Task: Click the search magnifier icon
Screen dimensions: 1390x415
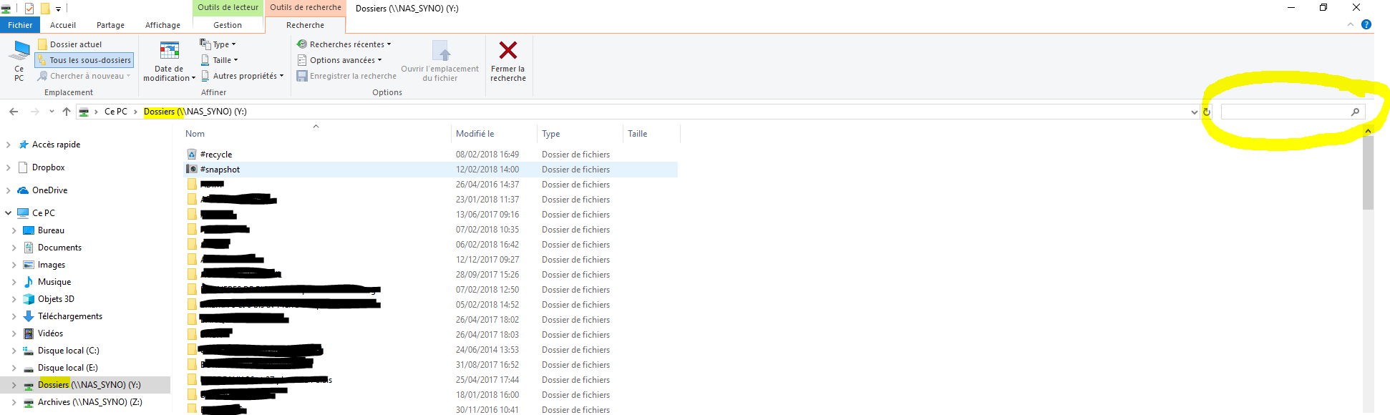Action: pyautogui.click(x=1355, y=112)
